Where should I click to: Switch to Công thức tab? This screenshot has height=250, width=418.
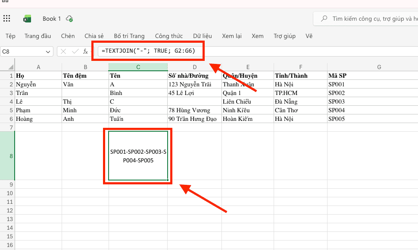pos(169,36)
